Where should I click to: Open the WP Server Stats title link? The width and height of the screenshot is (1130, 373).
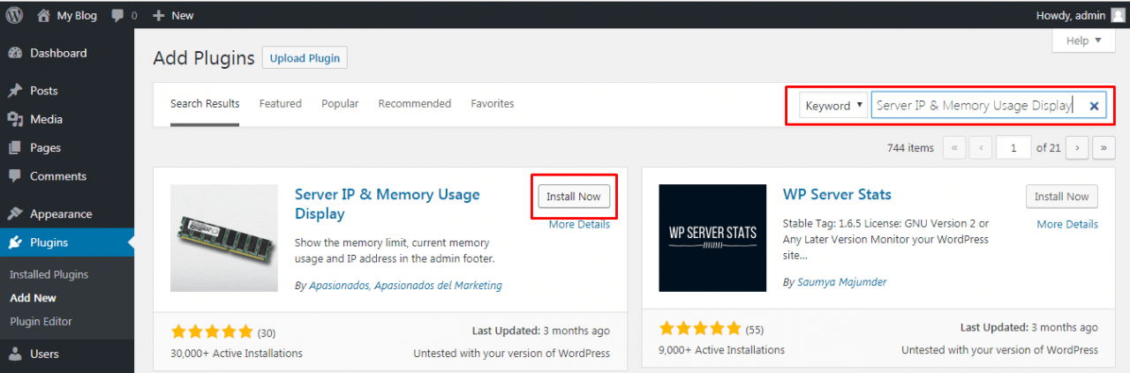tap(837, 194)
